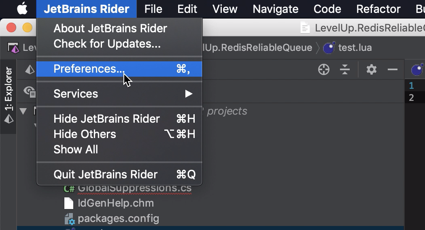
Task: Open the Navigate menu
Action: 275,9
